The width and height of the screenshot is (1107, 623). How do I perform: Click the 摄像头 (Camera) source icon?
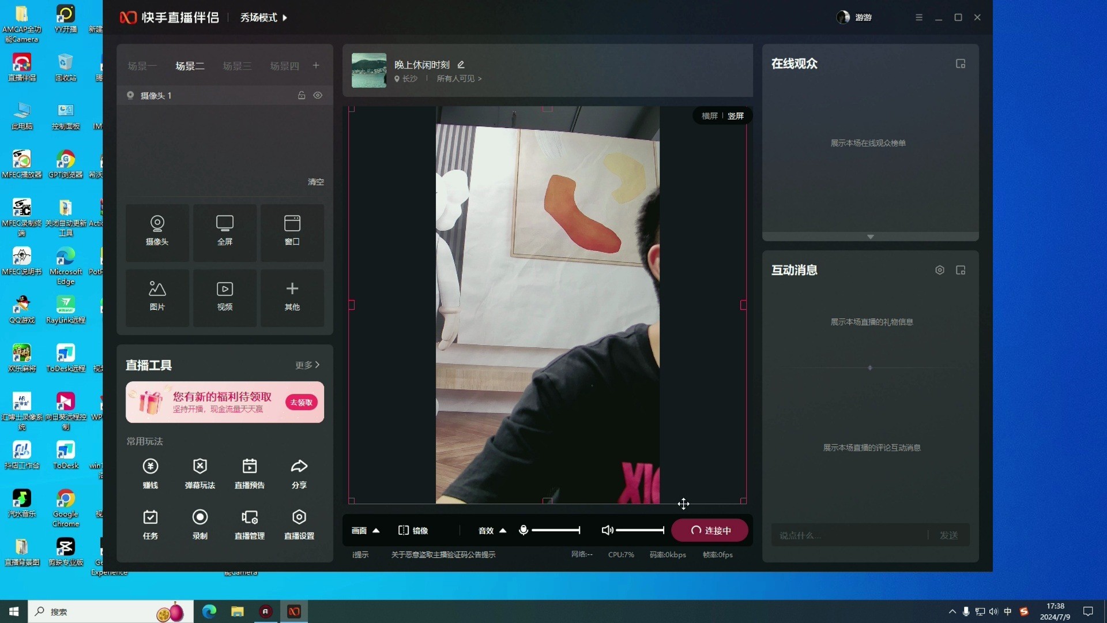157,228
